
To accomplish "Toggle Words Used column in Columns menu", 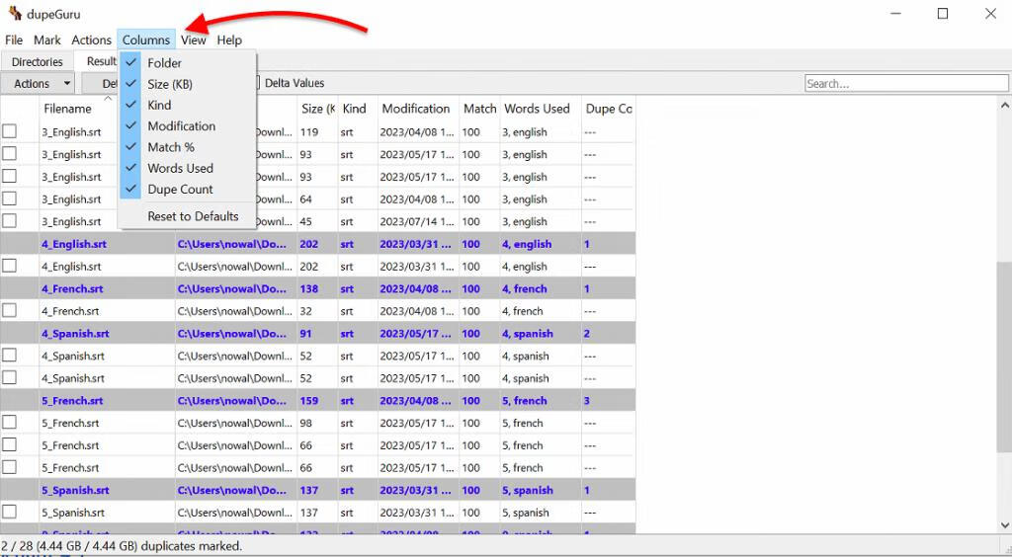I will pyautogui.click(x=187, y=168).
